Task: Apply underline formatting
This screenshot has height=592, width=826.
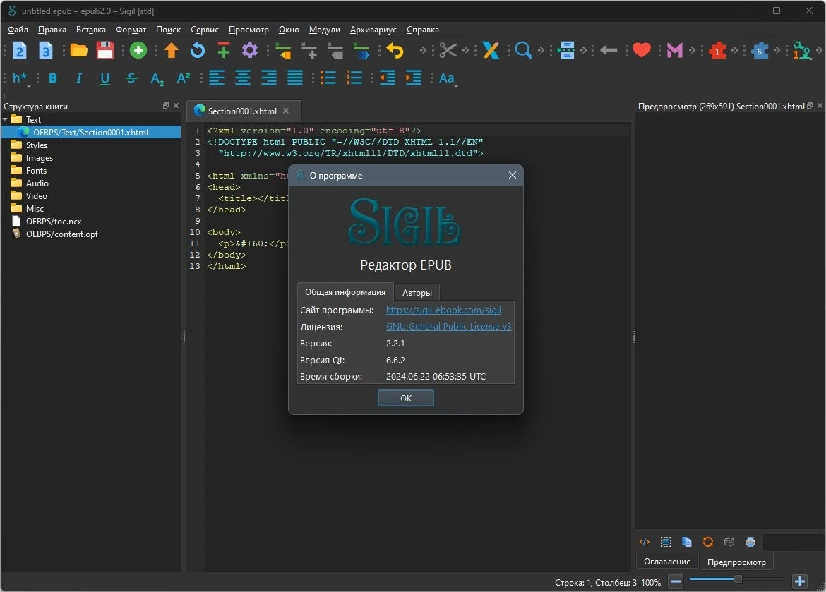Action: tap(105, 78)
